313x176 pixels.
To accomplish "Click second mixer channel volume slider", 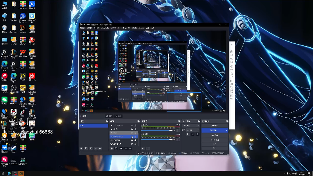I will pos(156,140).
